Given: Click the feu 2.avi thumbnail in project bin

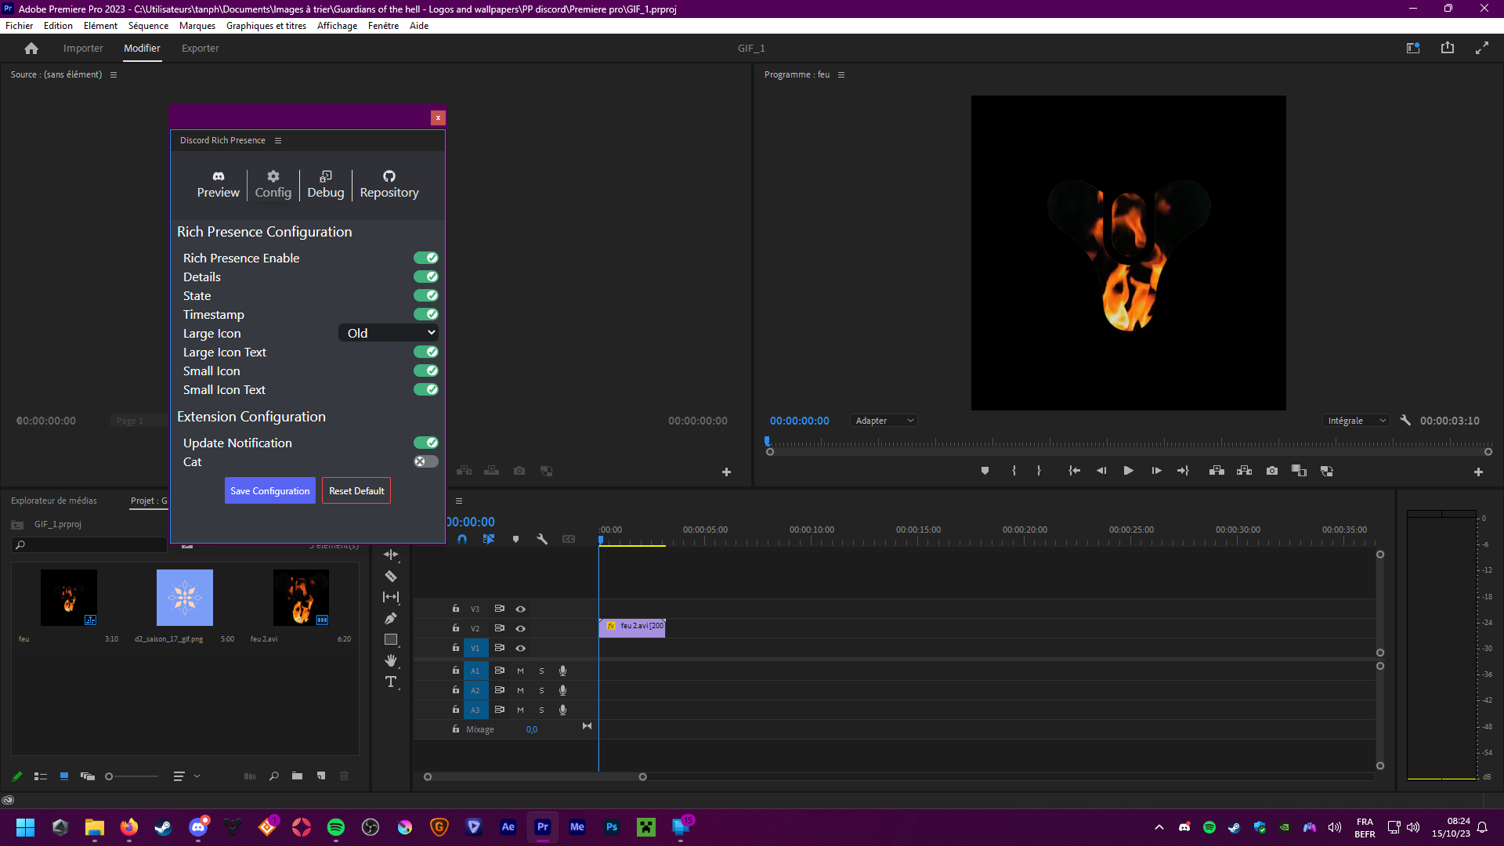Looking at the screenshot, I should point(301,598).
